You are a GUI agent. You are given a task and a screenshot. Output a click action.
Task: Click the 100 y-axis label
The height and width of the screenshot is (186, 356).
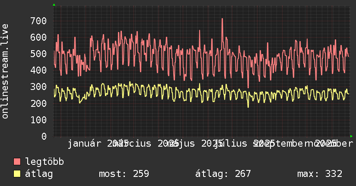[x=38, y=120]
